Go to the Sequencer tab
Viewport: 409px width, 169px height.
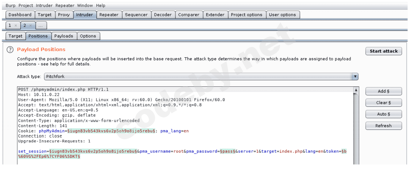click(x=136, y=15)
